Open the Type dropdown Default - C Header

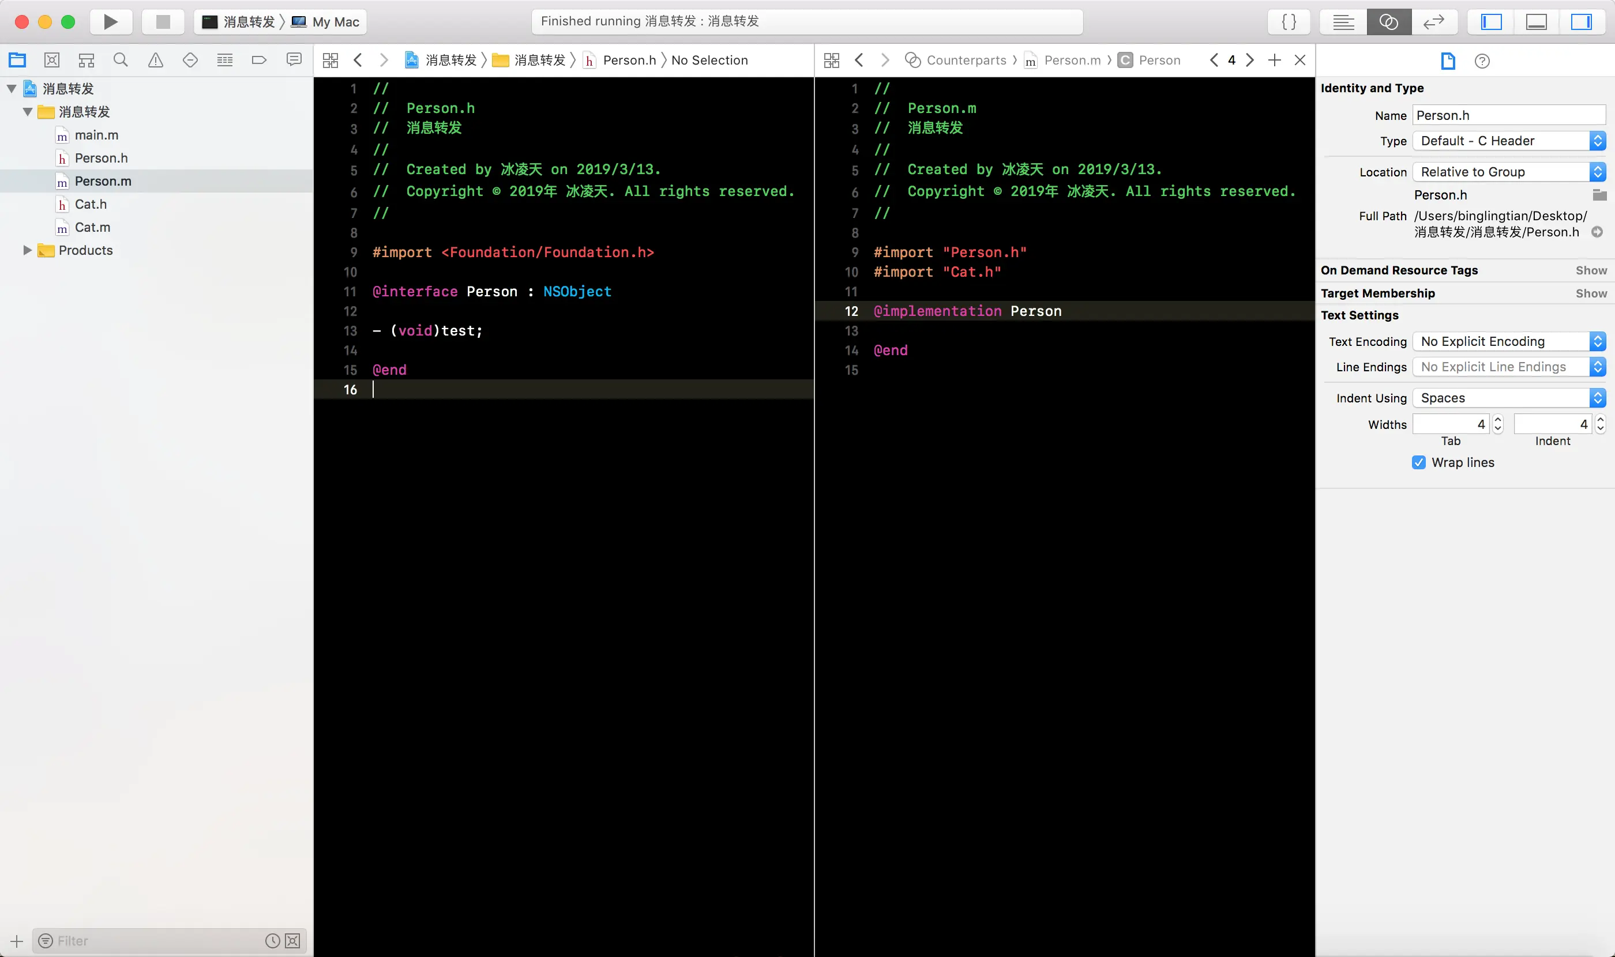1508,141
